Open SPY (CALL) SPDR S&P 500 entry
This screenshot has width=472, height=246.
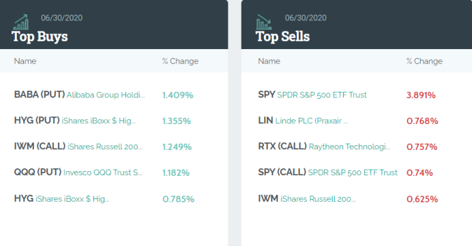[328, 172]
